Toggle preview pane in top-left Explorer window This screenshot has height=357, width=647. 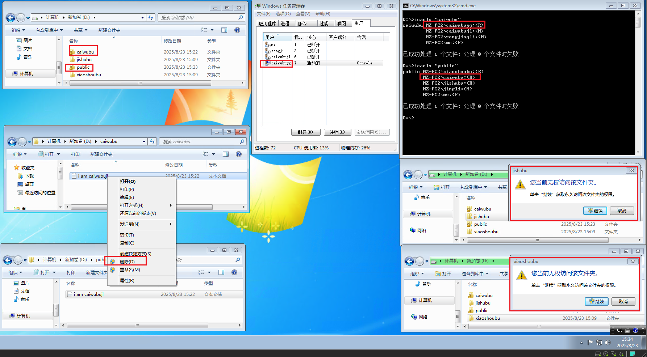[x=224, y=30]
